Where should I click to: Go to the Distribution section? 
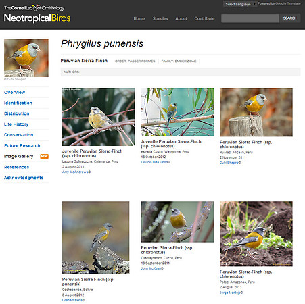tap(17, 113)
